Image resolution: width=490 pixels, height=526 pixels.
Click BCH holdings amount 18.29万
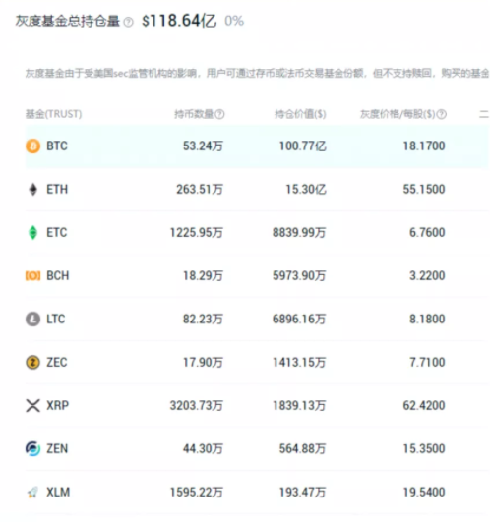point(203,275)
